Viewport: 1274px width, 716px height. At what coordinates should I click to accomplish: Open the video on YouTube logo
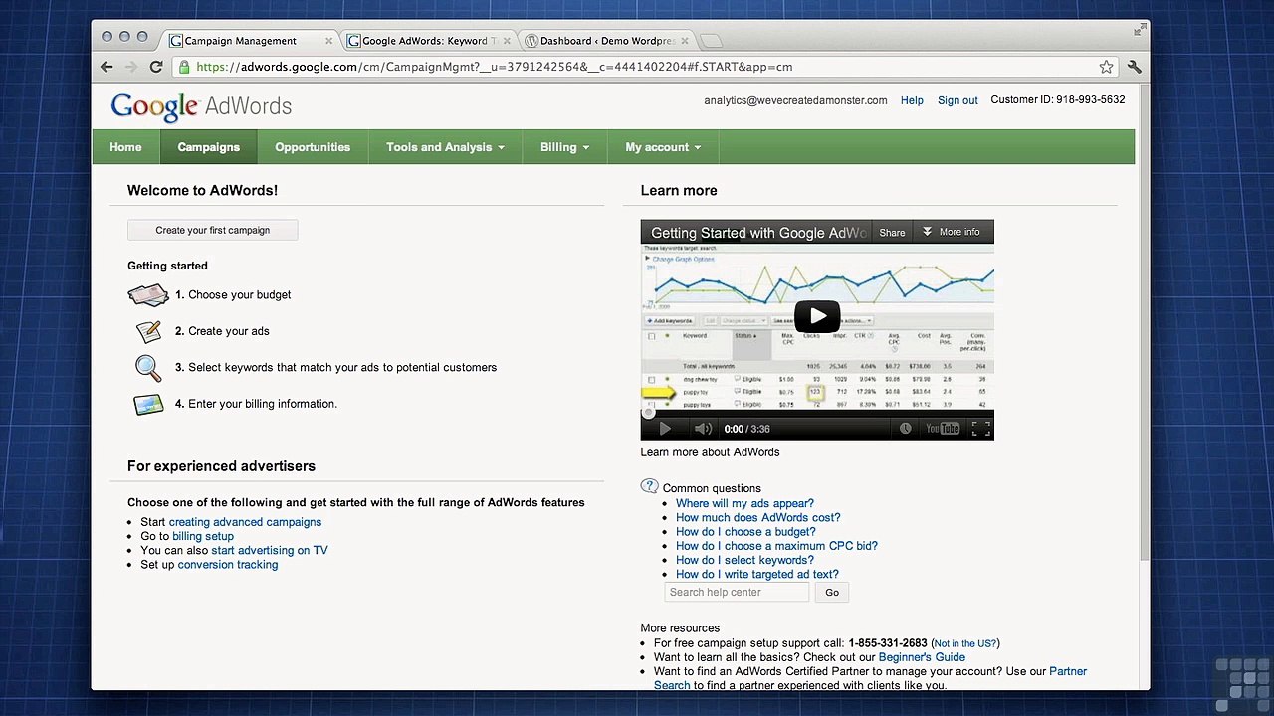point(943,429)
